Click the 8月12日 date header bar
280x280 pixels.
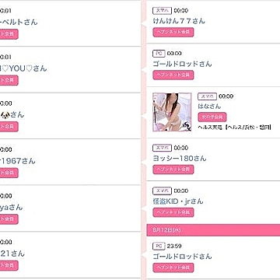pos(213,230)
